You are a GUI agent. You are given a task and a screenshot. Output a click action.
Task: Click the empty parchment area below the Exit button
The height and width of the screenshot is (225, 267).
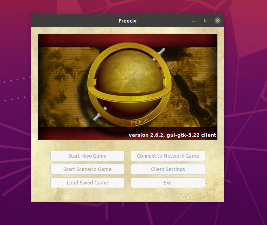tap(168, 195)
